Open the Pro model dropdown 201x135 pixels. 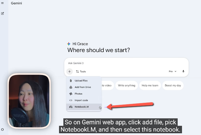click(x=172, y=71)
